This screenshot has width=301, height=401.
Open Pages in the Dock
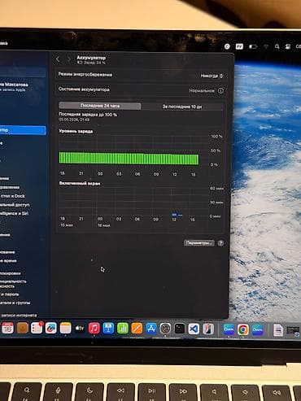tap(137, 329)
